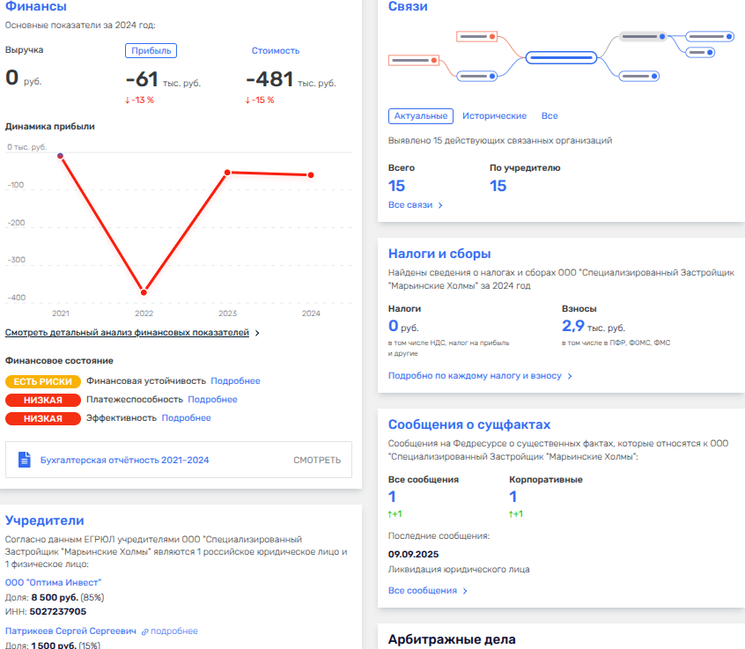Click the chevron arrow after Все сообщения
This screenshot has width=745, height=649.
tap(465, 591)
